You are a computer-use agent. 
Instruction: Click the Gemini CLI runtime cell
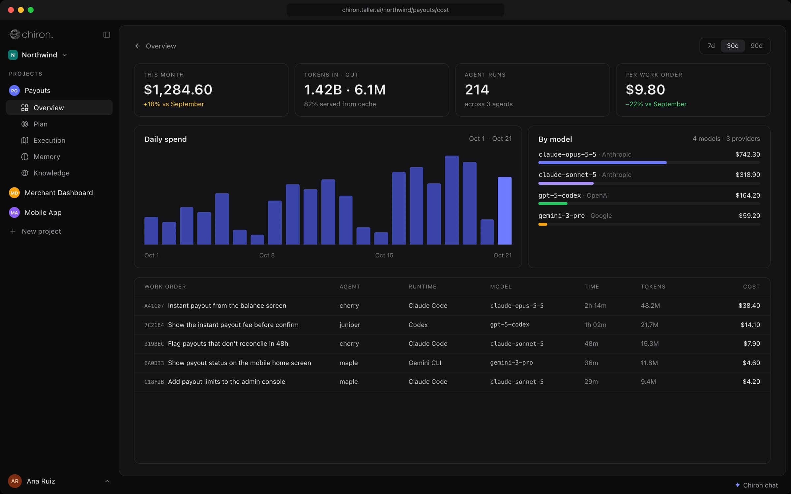425,363
